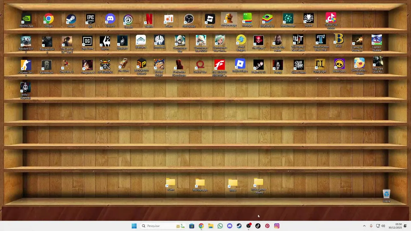Select the Skyrim desktop shortcut

(105, 43)
